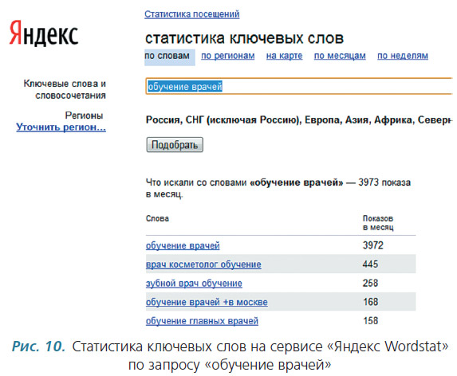Click the 3972 impressions value

(372, 245)
